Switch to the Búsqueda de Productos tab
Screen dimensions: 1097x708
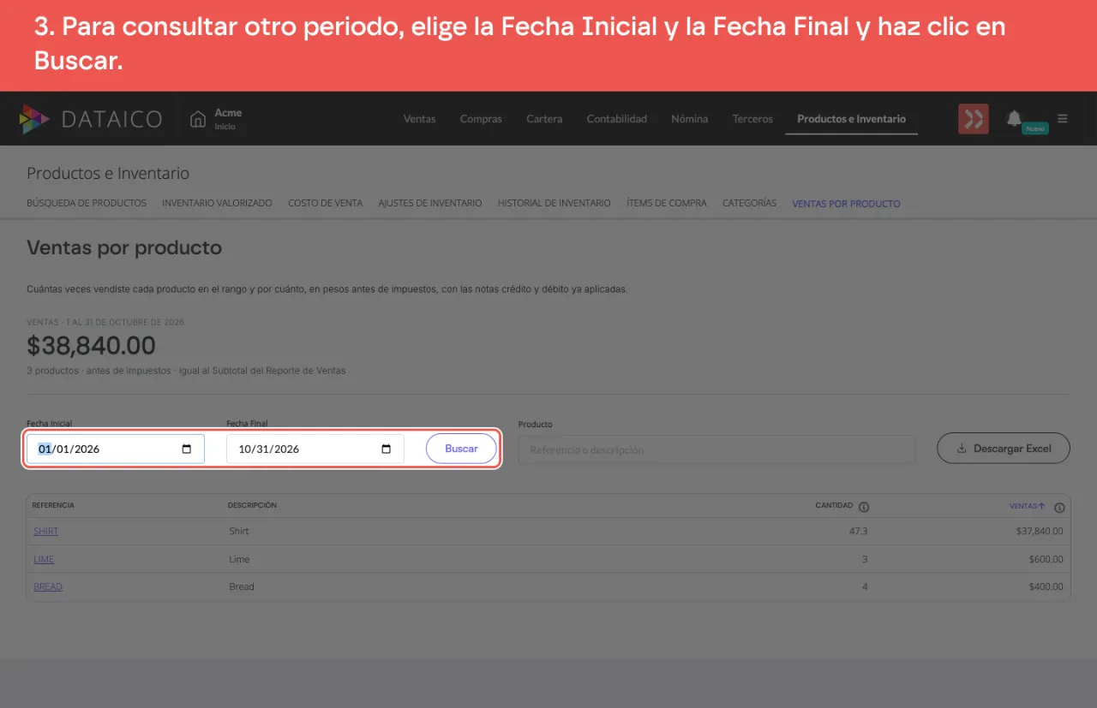click(87, 204)
